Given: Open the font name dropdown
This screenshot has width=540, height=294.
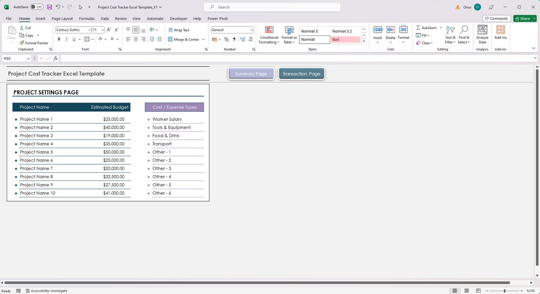Looking at the screenshot, I should click(90, 29).
